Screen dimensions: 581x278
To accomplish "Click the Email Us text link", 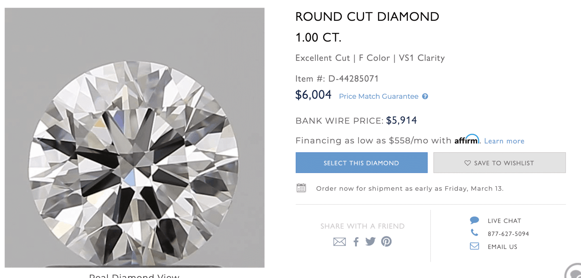I will pos(502,247).
